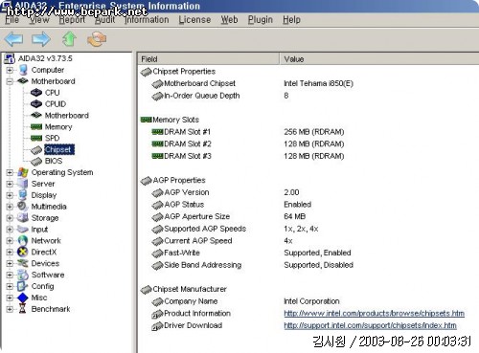Select the Chipset item in tree

(x=59, y=149)
